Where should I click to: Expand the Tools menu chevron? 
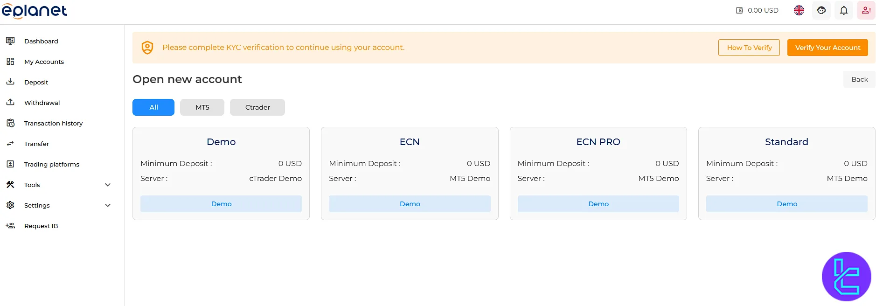(108, 185)
